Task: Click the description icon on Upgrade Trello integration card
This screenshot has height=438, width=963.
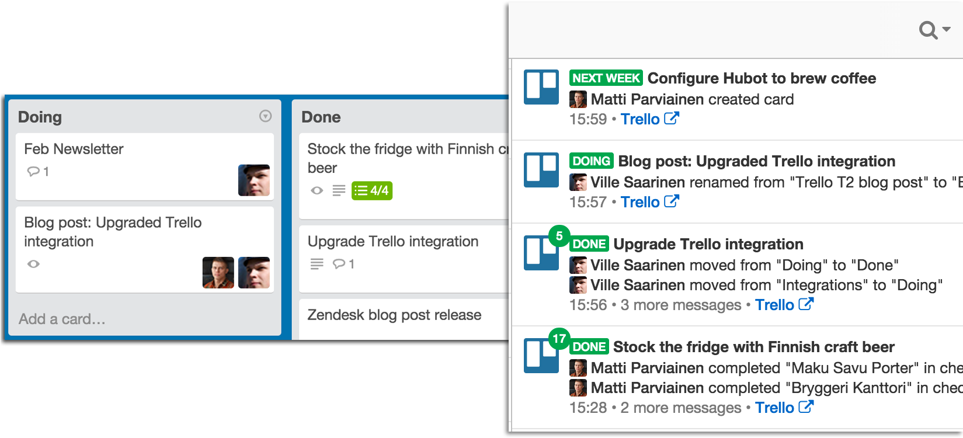Action: (317, 264)
